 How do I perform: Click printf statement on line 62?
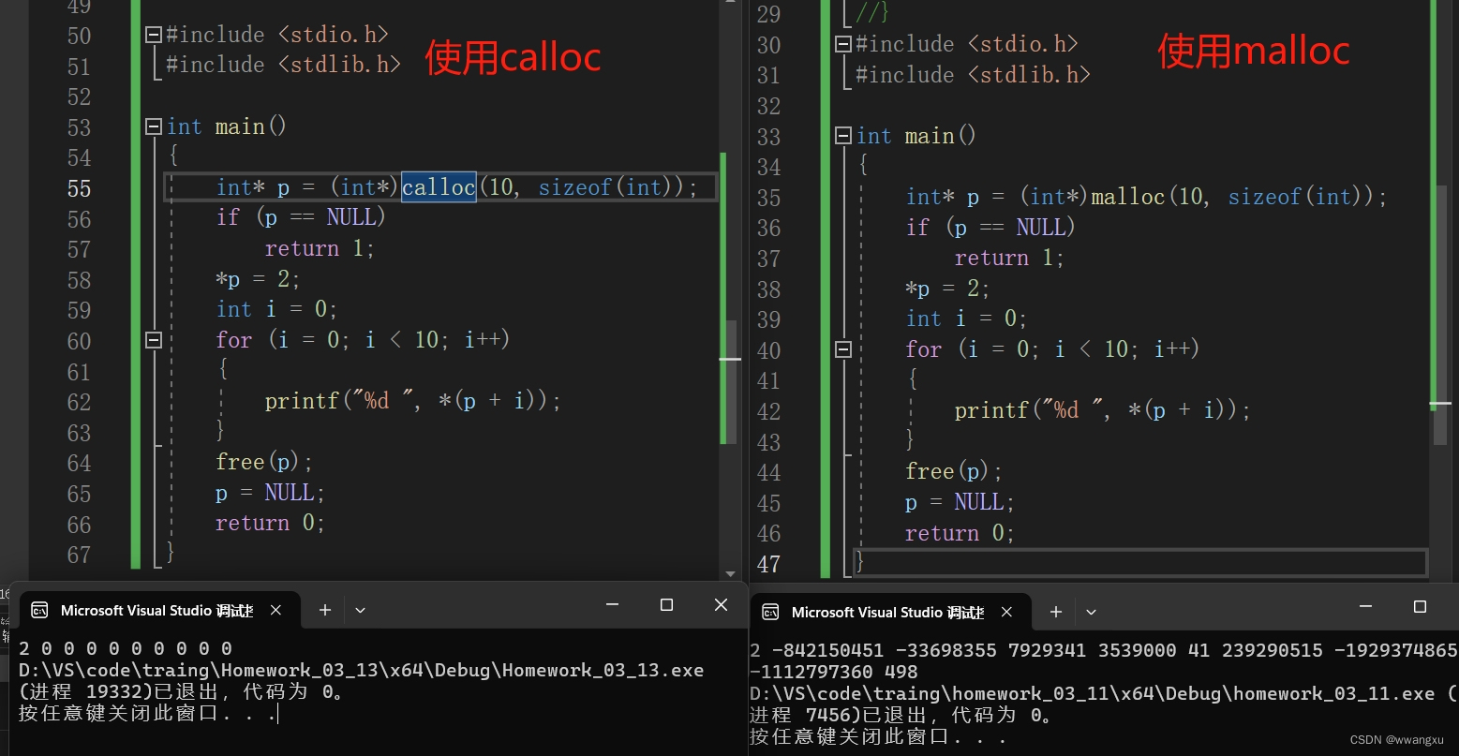(x=412, y=401)
